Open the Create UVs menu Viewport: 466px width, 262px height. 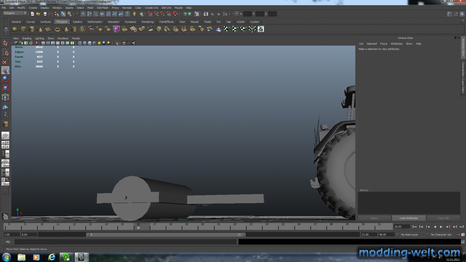point(151,8)
